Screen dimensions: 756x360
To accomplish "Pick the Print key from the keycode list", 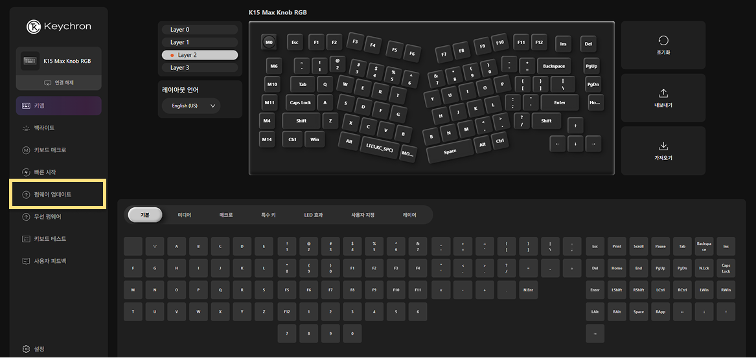I will click(x=617, y=247).
